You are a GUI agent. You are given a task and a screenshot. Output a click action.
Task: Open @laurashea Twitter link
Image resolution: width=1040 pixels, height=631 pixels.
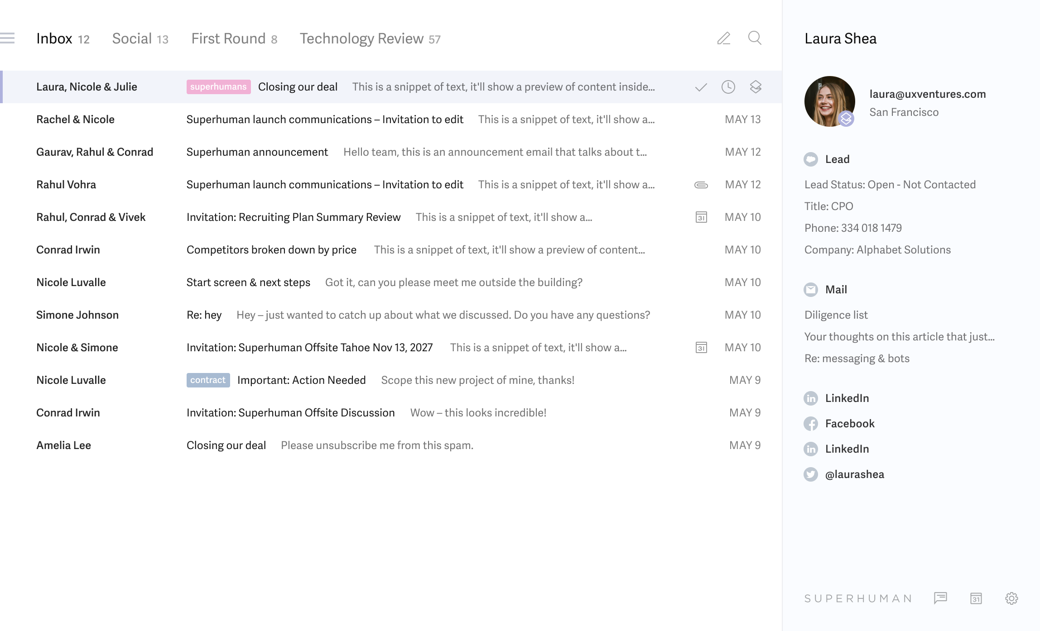click(x=855, y=474)
